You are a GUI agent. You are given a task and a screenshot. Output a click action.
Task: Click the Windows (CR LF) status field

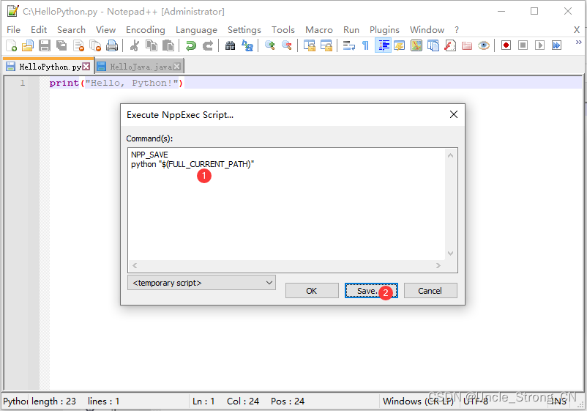click(x=418, y=401)
